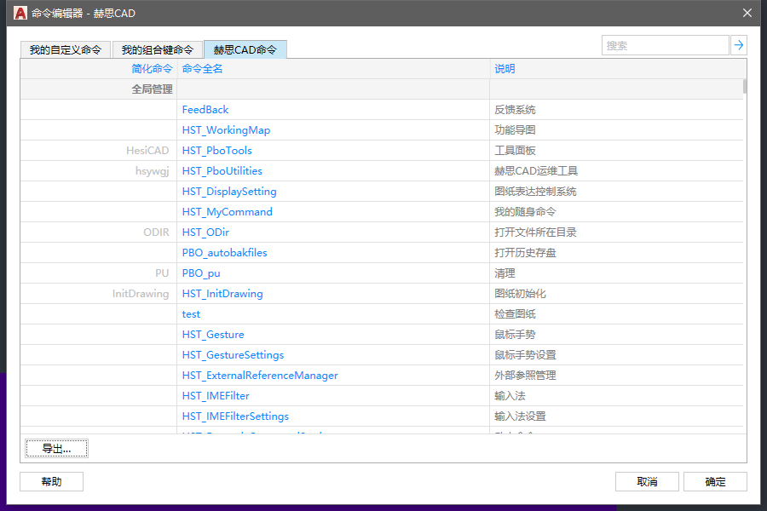The image size is (767, 511).
Task: Select HST_GestureSettings command
Action: 233,355
